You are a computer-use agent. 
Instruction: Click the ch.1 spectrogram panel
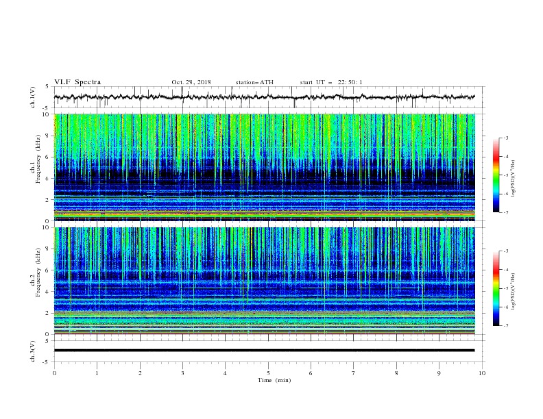click(x=265, y=167)
